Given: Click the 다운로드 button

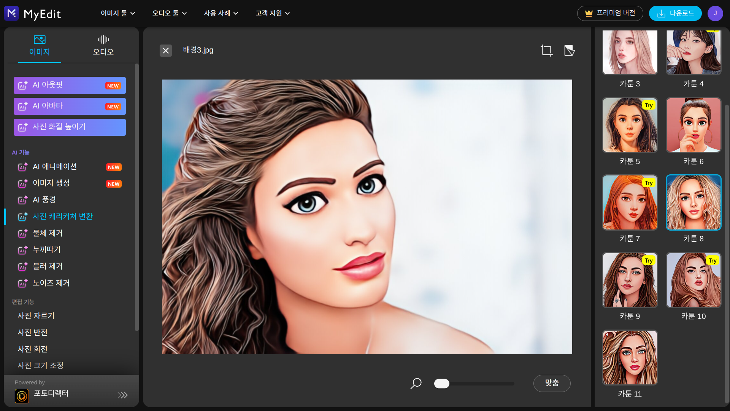Looking at the screenshot, I should [675, 13].
